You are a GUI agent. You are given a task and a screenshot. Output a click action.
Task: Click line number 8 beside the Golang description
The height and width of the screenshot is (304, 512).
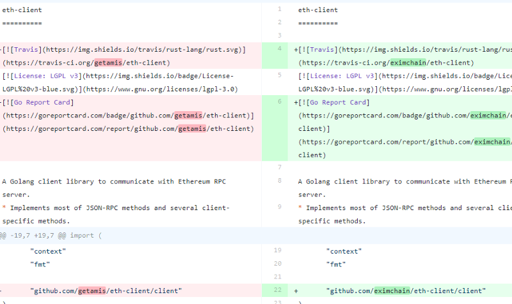tap(280, 181)
